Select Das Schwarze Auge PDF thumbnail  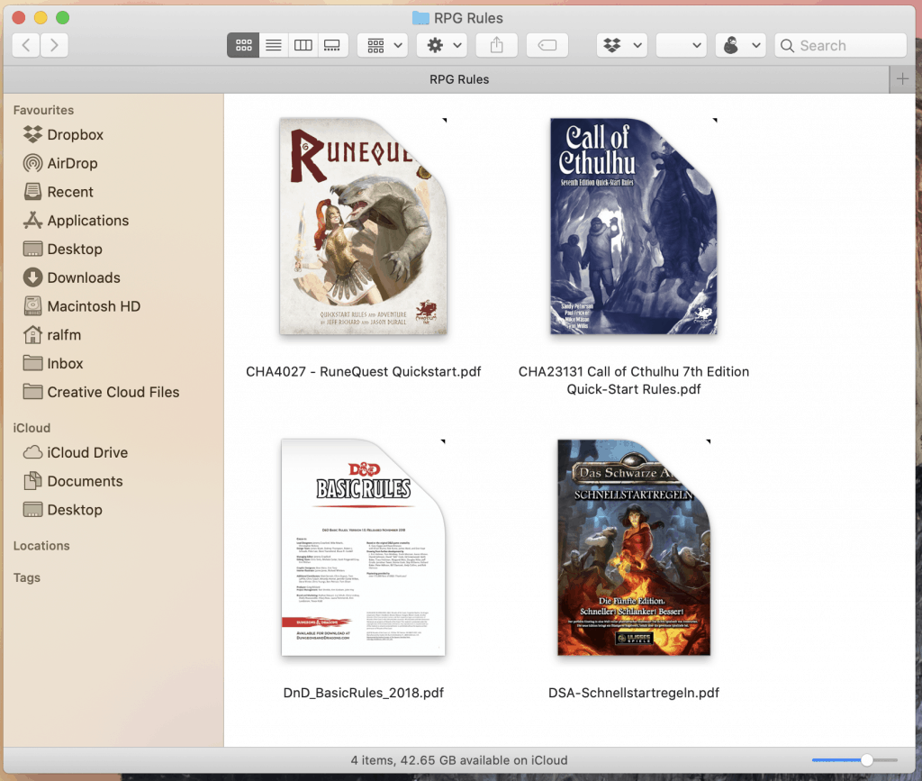point(634,548)
